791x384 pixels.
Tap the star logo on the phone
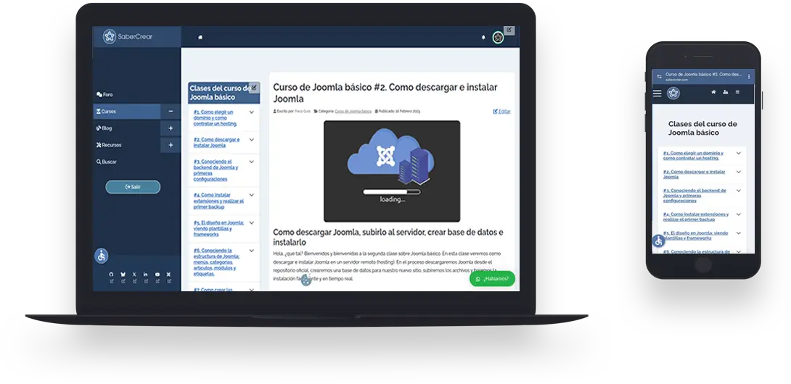pos(673,93)
